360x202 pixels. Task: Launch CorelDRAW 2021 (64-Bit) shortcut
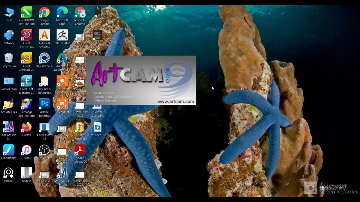tap(27, 16)
